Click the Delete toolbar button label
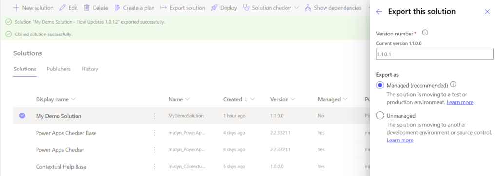The height and width of the screenshot is (176, 499). coord(100,8)
